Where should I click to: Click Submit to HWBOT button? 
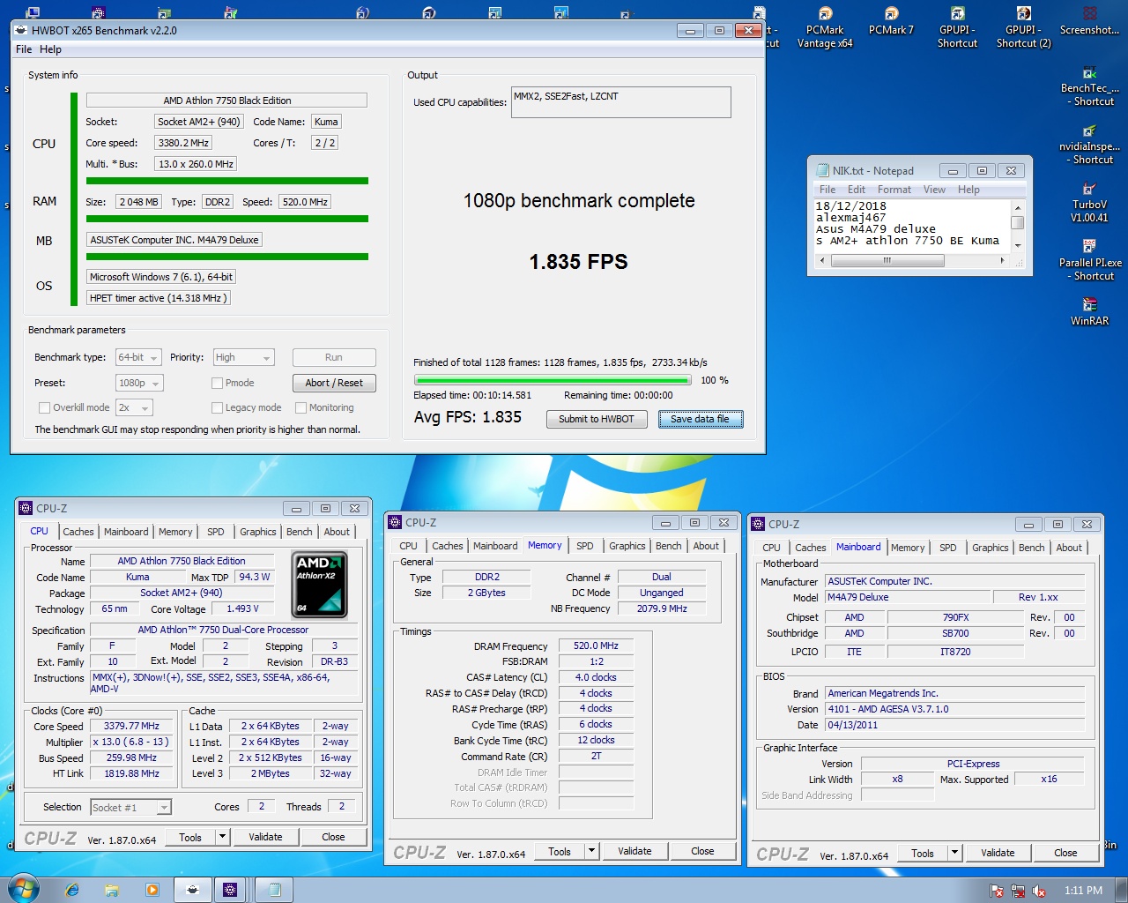point(597,419)
